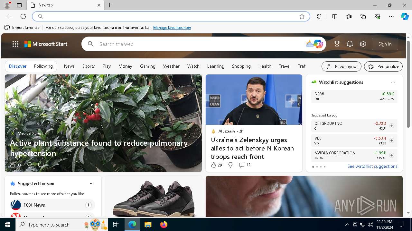The width and height of the screenshot is (412, 231).
Task: Open the Watch category
Action: 193,66
